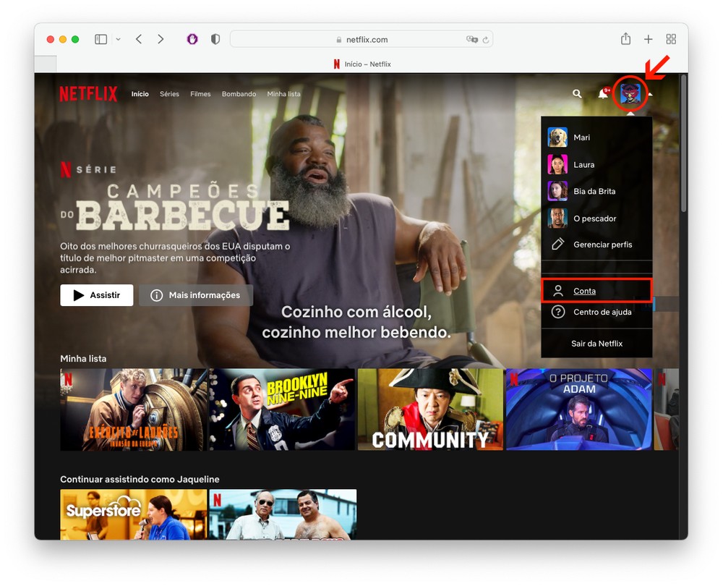Open the Brooklyn Nine-Nine thumbnail
Viewport: 723px width, 586px height.
(x=281, y=409)
